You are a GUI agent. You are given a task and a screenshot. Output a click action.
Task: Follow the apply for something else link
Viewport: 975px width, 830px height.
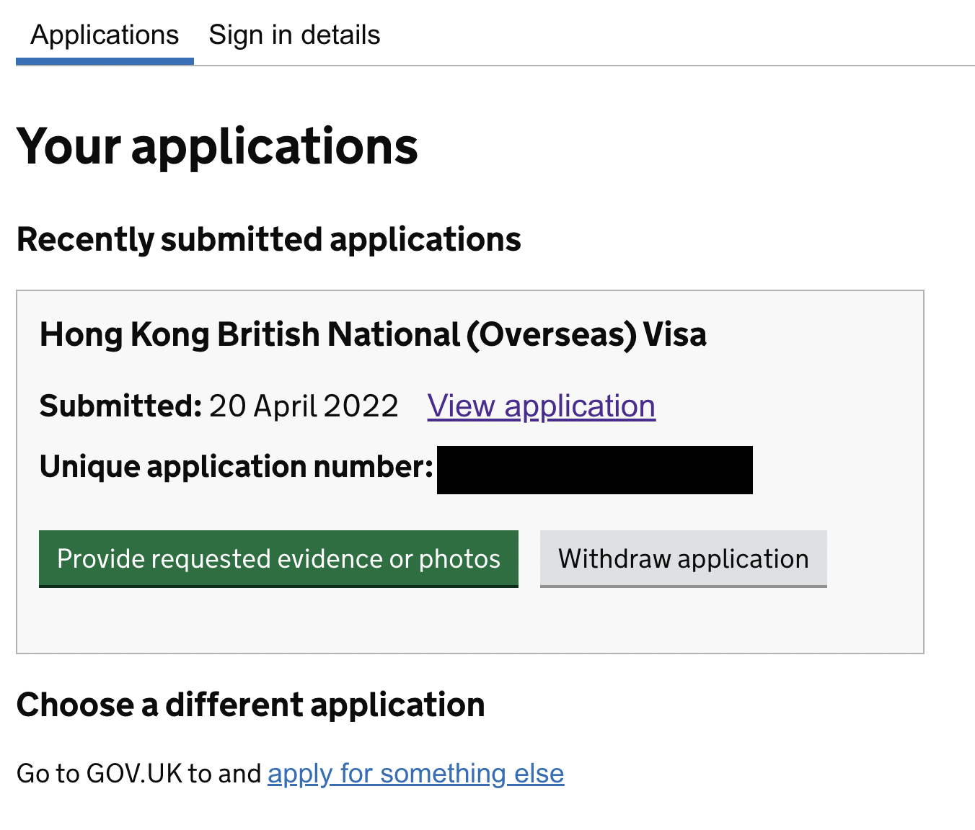415,773
